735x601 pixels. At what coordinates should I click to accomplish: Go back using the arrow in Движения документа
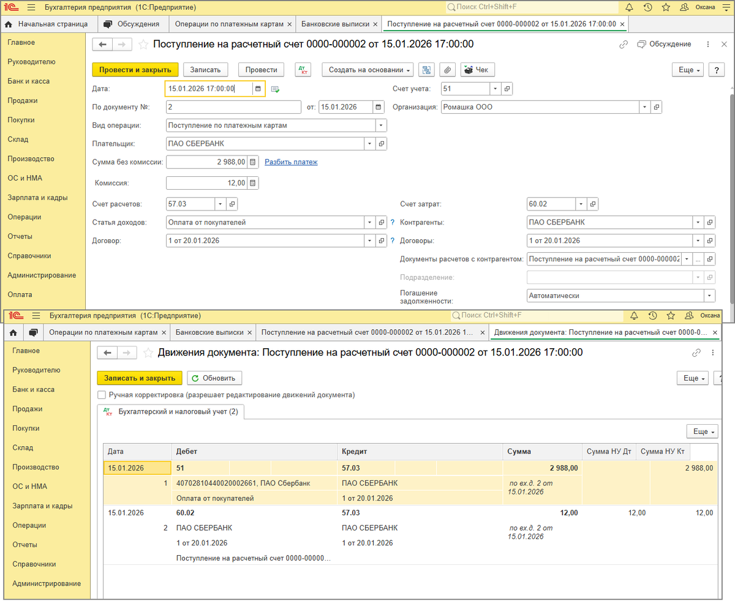pyautogui.click(x=108, y=353)
